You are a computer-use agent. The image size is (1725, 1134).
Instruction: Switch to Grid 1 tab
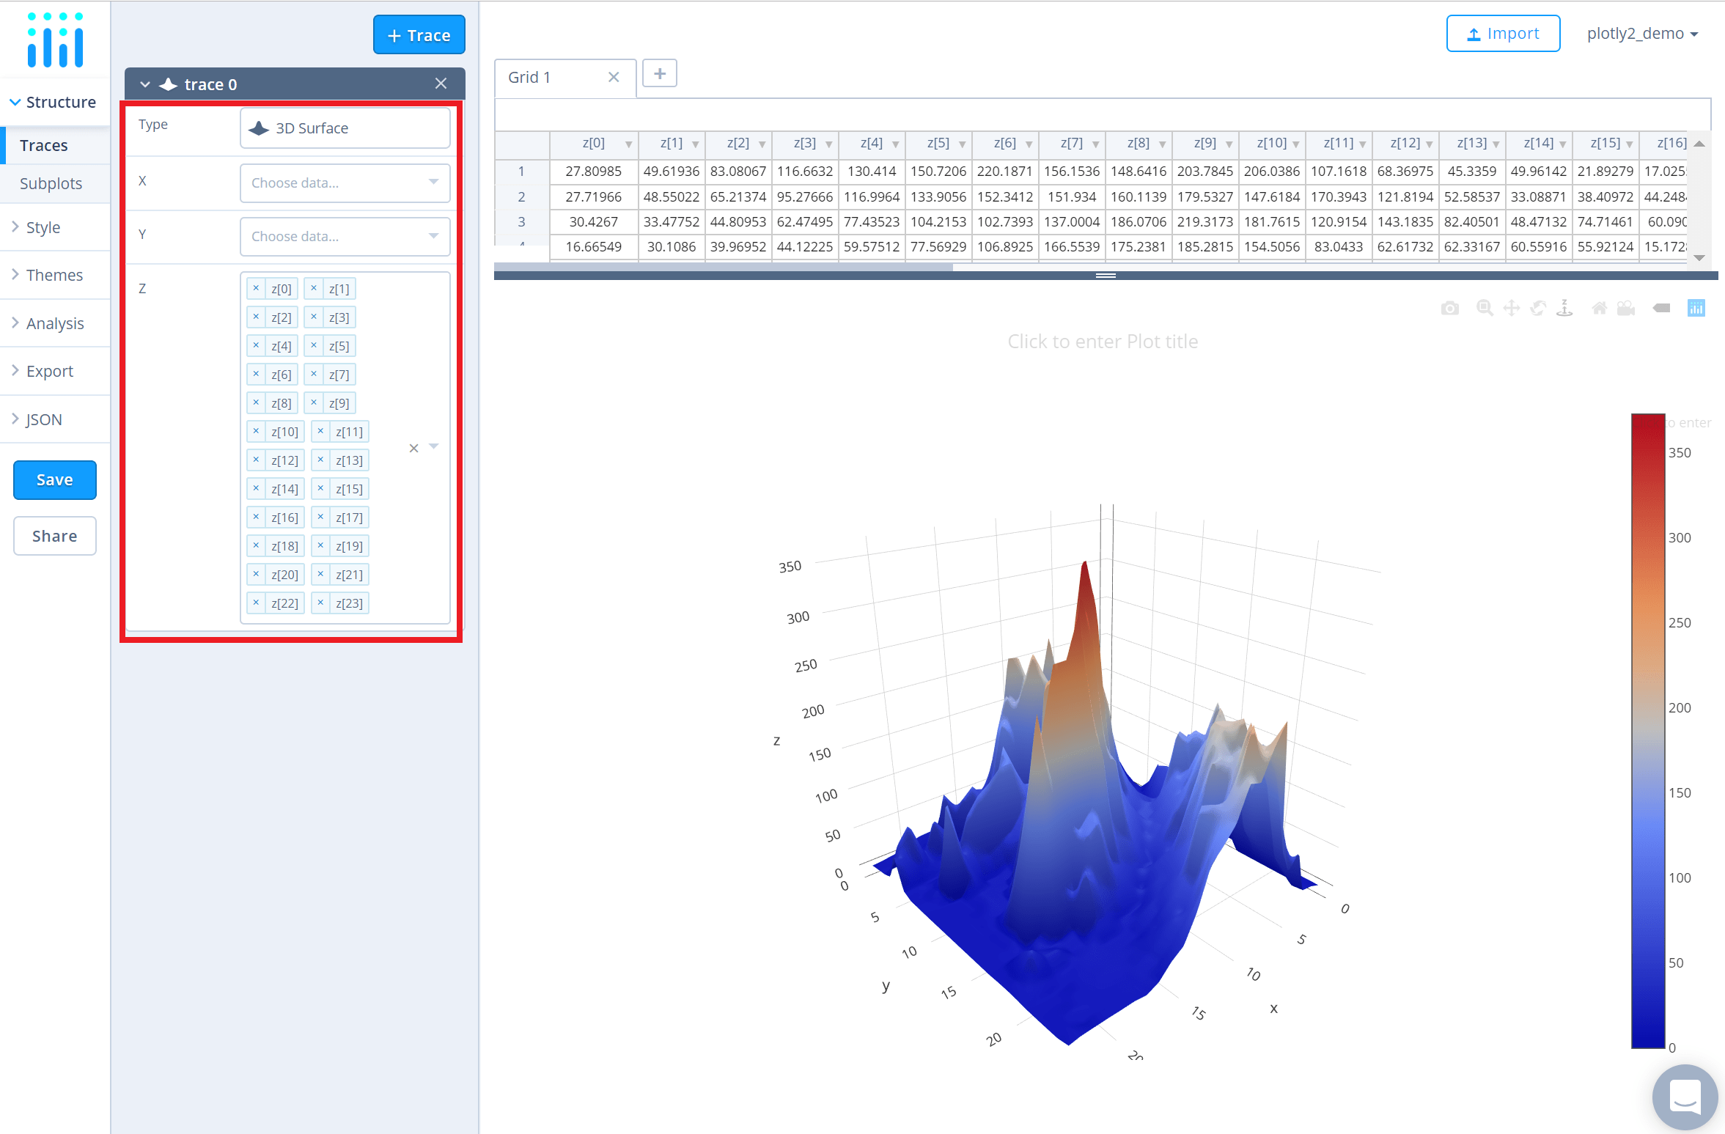[529, 78]
